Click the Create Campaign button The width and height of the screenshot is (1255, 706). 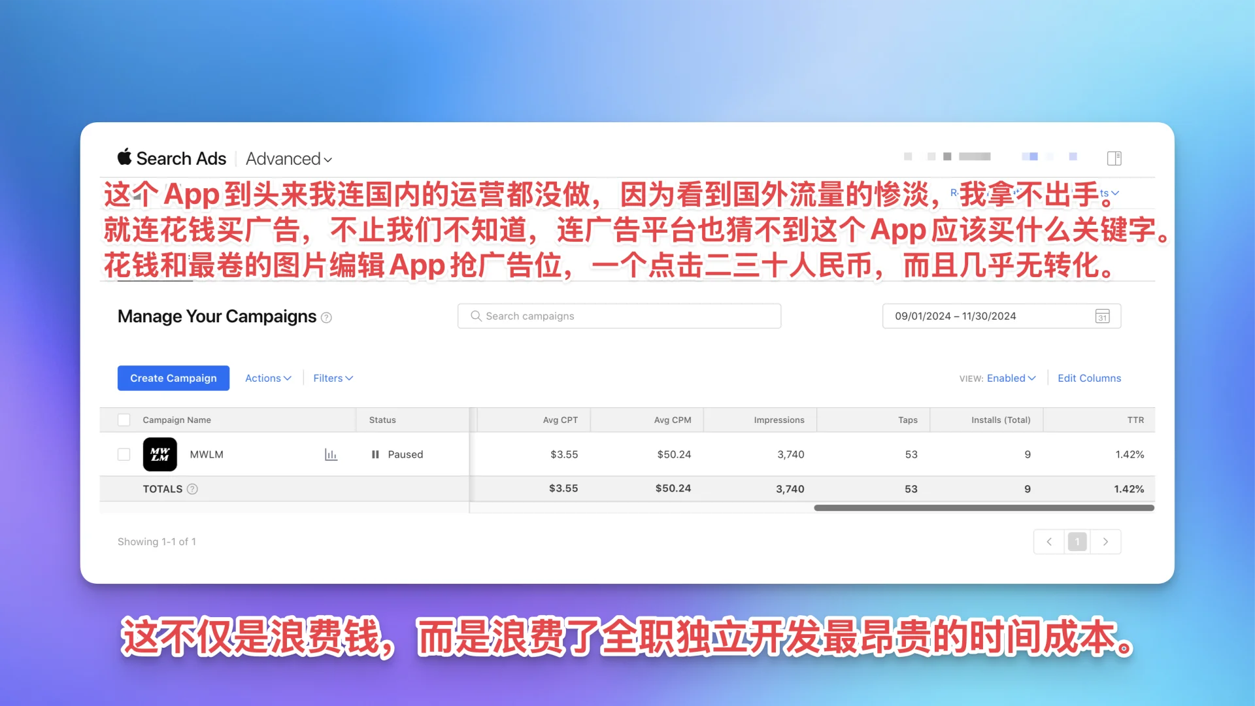[173, 378]
